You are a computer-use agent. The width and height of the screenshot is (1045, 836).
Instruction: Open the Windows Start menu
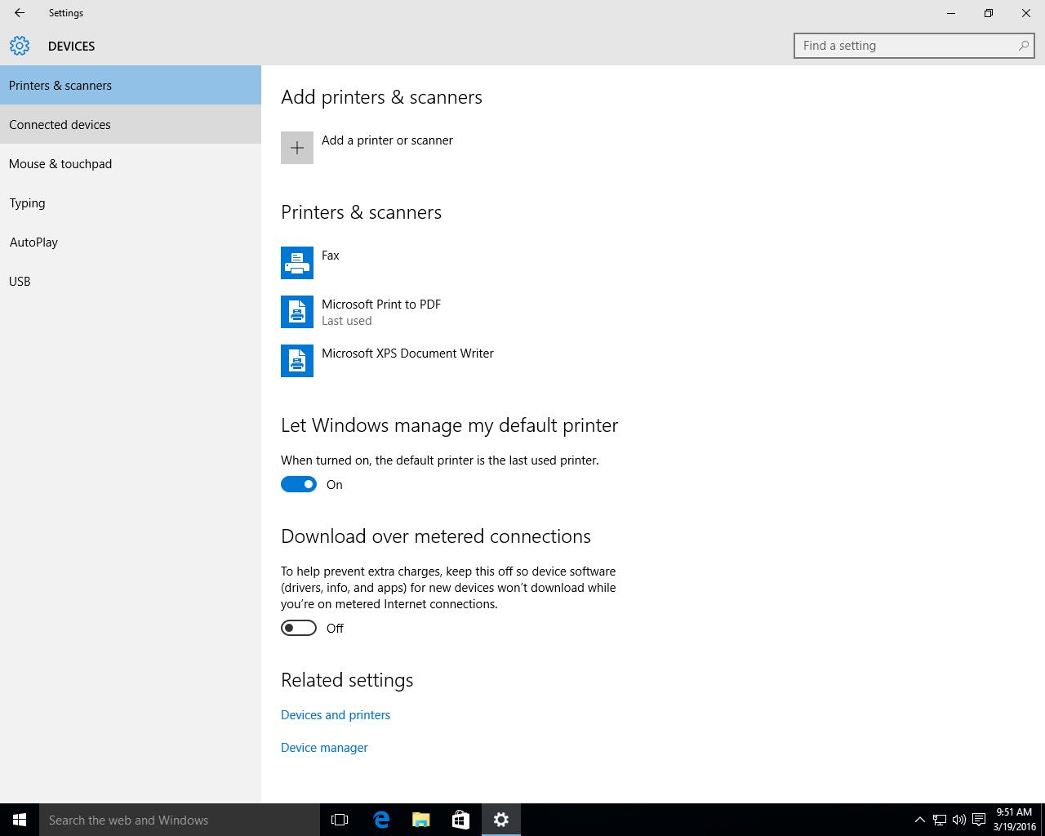point(20,820)
